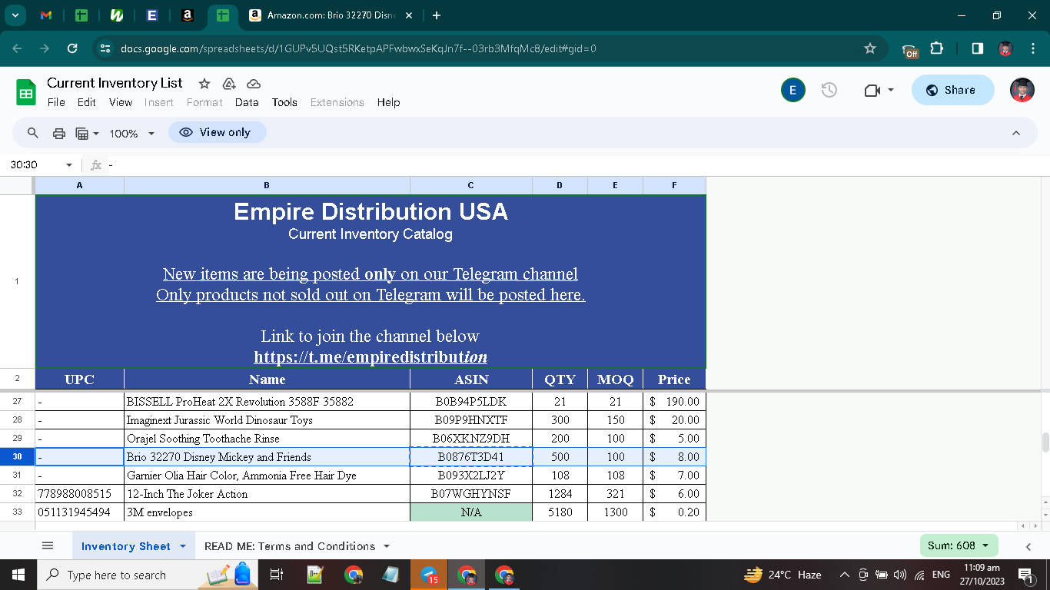Select cell containing ASIN B0876T3D41
1050x590 pixels.
click(x=471, y=457)
